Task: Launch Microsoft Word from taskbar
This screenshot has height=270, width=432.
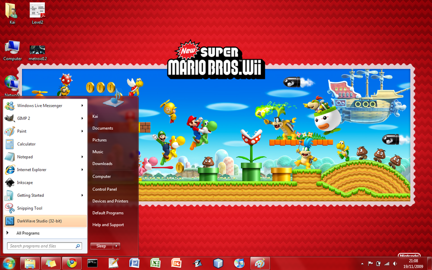Action: pos(134,263)
